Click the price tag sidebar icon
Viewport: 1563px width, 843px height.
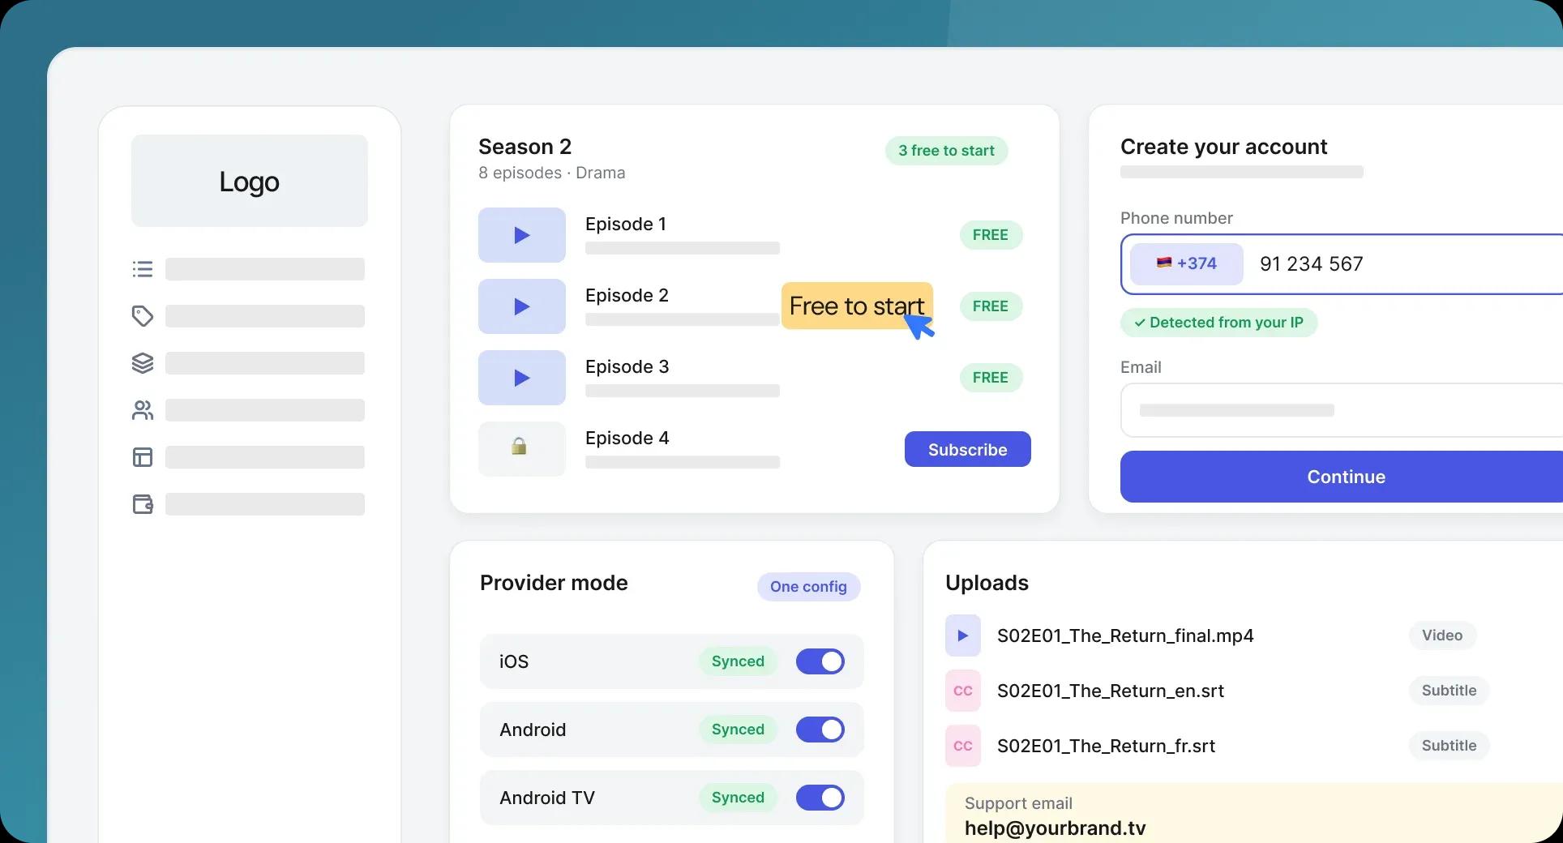[143, 316]
